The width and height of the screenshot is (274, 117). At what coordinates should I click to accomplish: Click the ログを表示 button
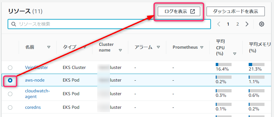179,11
